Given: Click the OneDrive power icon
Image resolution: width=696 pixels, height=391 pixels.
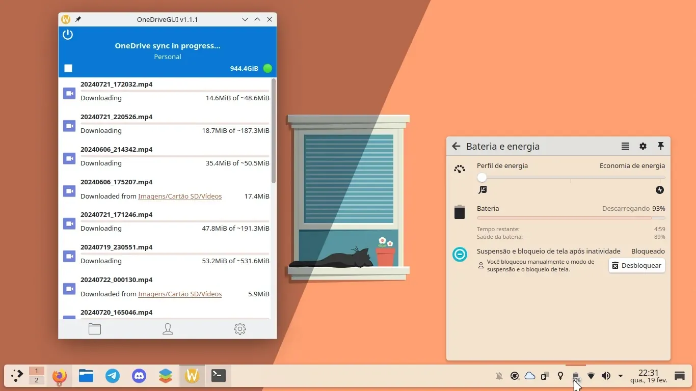Looking at the screenshot, I should tap(68, 35).
